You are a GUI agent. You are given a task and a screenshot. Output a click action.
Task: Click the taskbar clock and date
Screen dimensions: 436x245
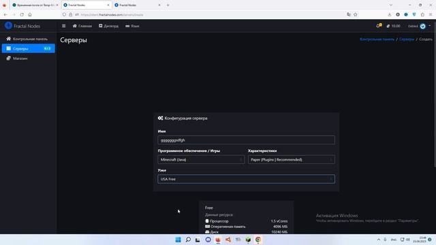[420, 240]
